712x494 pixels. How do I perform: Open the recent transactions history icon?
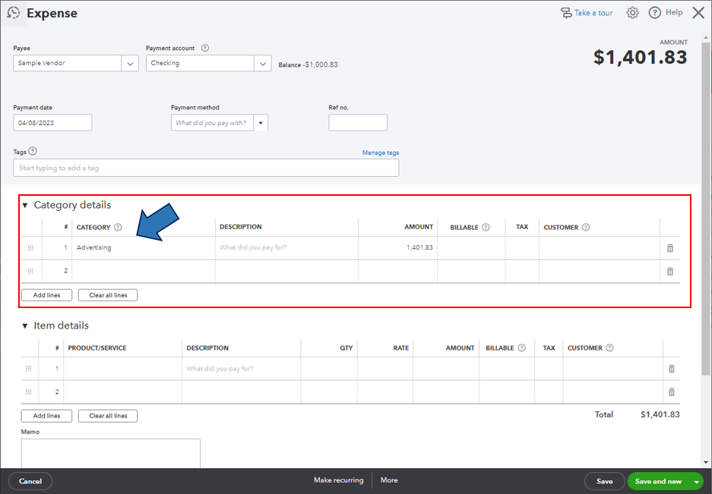click(14, 13)
